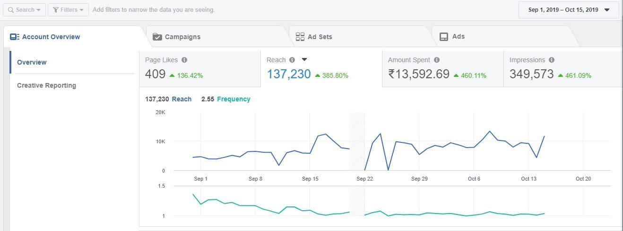Click the 137,230 Reach value
This screenshot has width=623, height=231.
[289, 74]
